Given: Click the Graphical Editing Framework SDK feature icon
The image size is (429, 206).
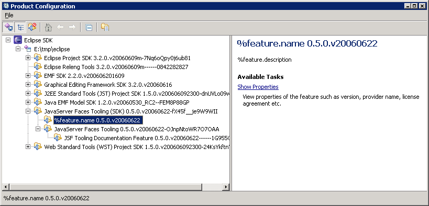Looking at the screenshot, I should click(x=38, y=84).
